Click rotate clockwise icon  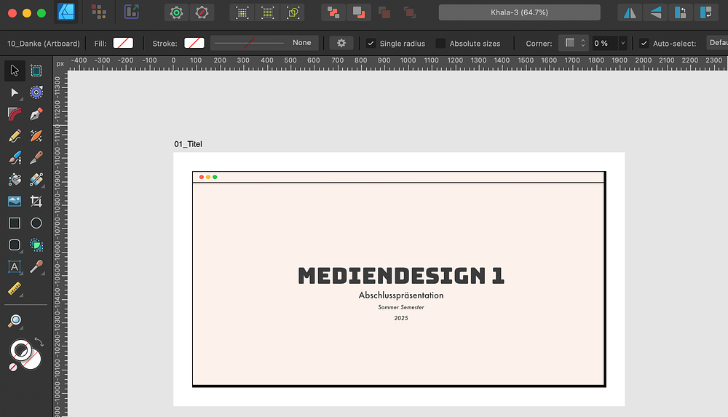705,12
